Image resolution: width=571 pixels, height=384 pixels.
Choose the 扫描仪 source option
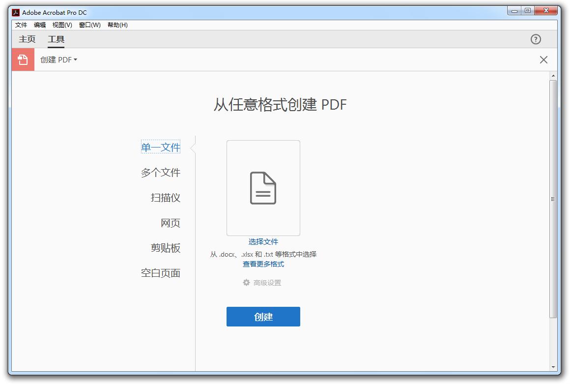(x=166, y=198)
